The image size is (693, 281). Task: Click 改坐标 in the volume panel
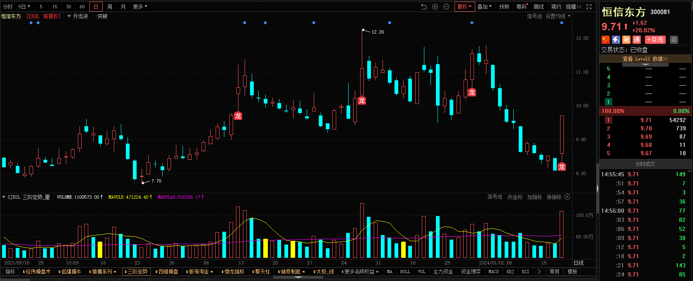(515, 197)
